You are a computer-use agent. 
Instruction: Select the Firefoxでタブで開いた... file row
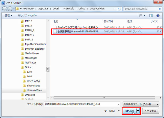108,27
